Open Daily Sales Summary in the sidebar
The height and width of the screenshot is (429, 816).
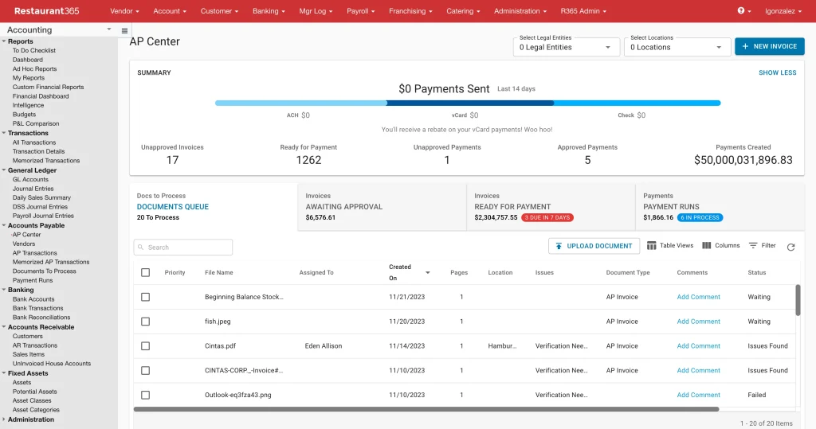click(x=41, y=197)
